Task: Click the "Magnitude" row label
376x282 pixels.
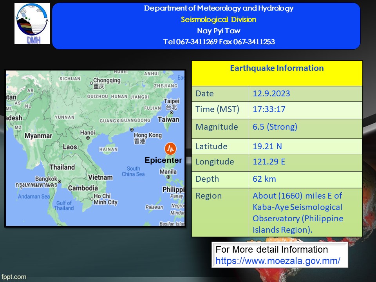Action: [x=217, y=127]
